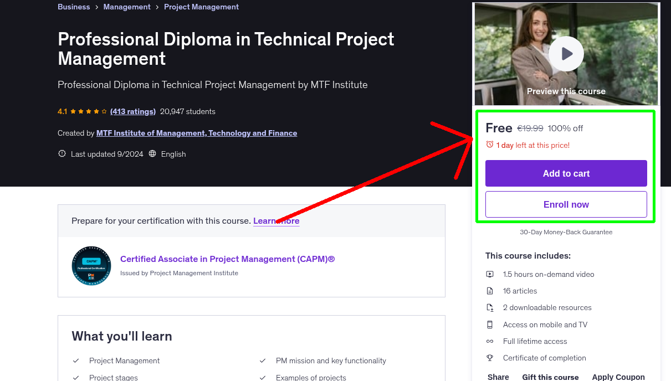This screenshot has width=671, height=381.
Task: Open MTF Institute of Management instructor link
Action: click(197, 133)
